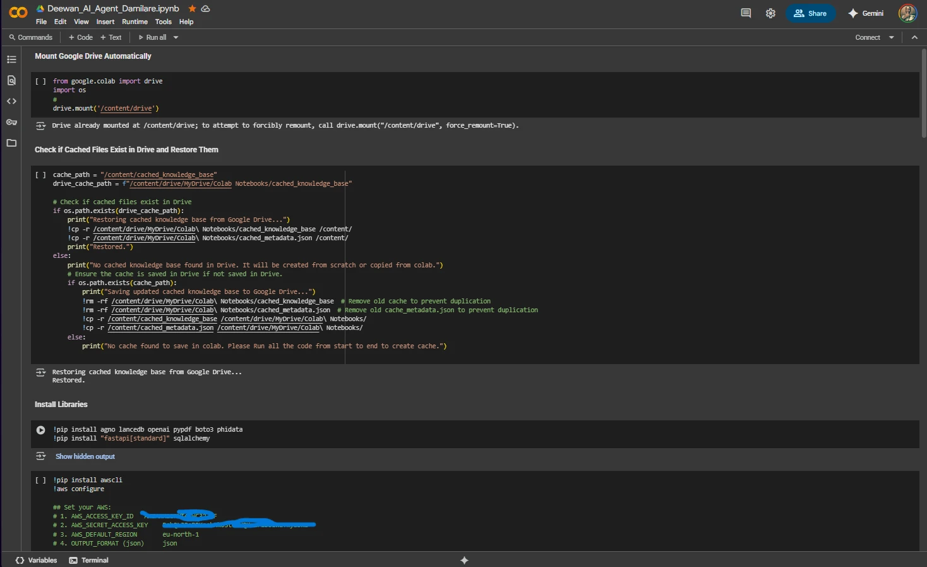This screenshot has height=567, width=927.
Task: Toggle output of Restoring cached cell
Action: pos(40,372)
